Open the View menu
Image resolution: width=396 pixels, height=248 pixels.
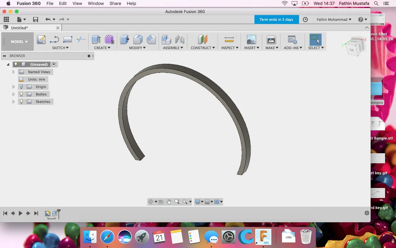click(x=77, y=3)
